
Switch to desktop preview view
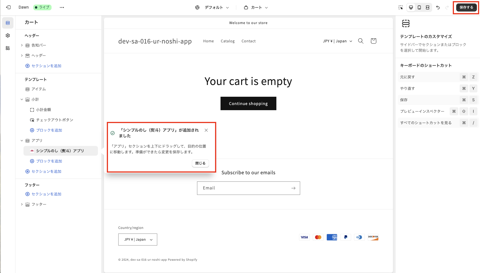coord(411,7)
